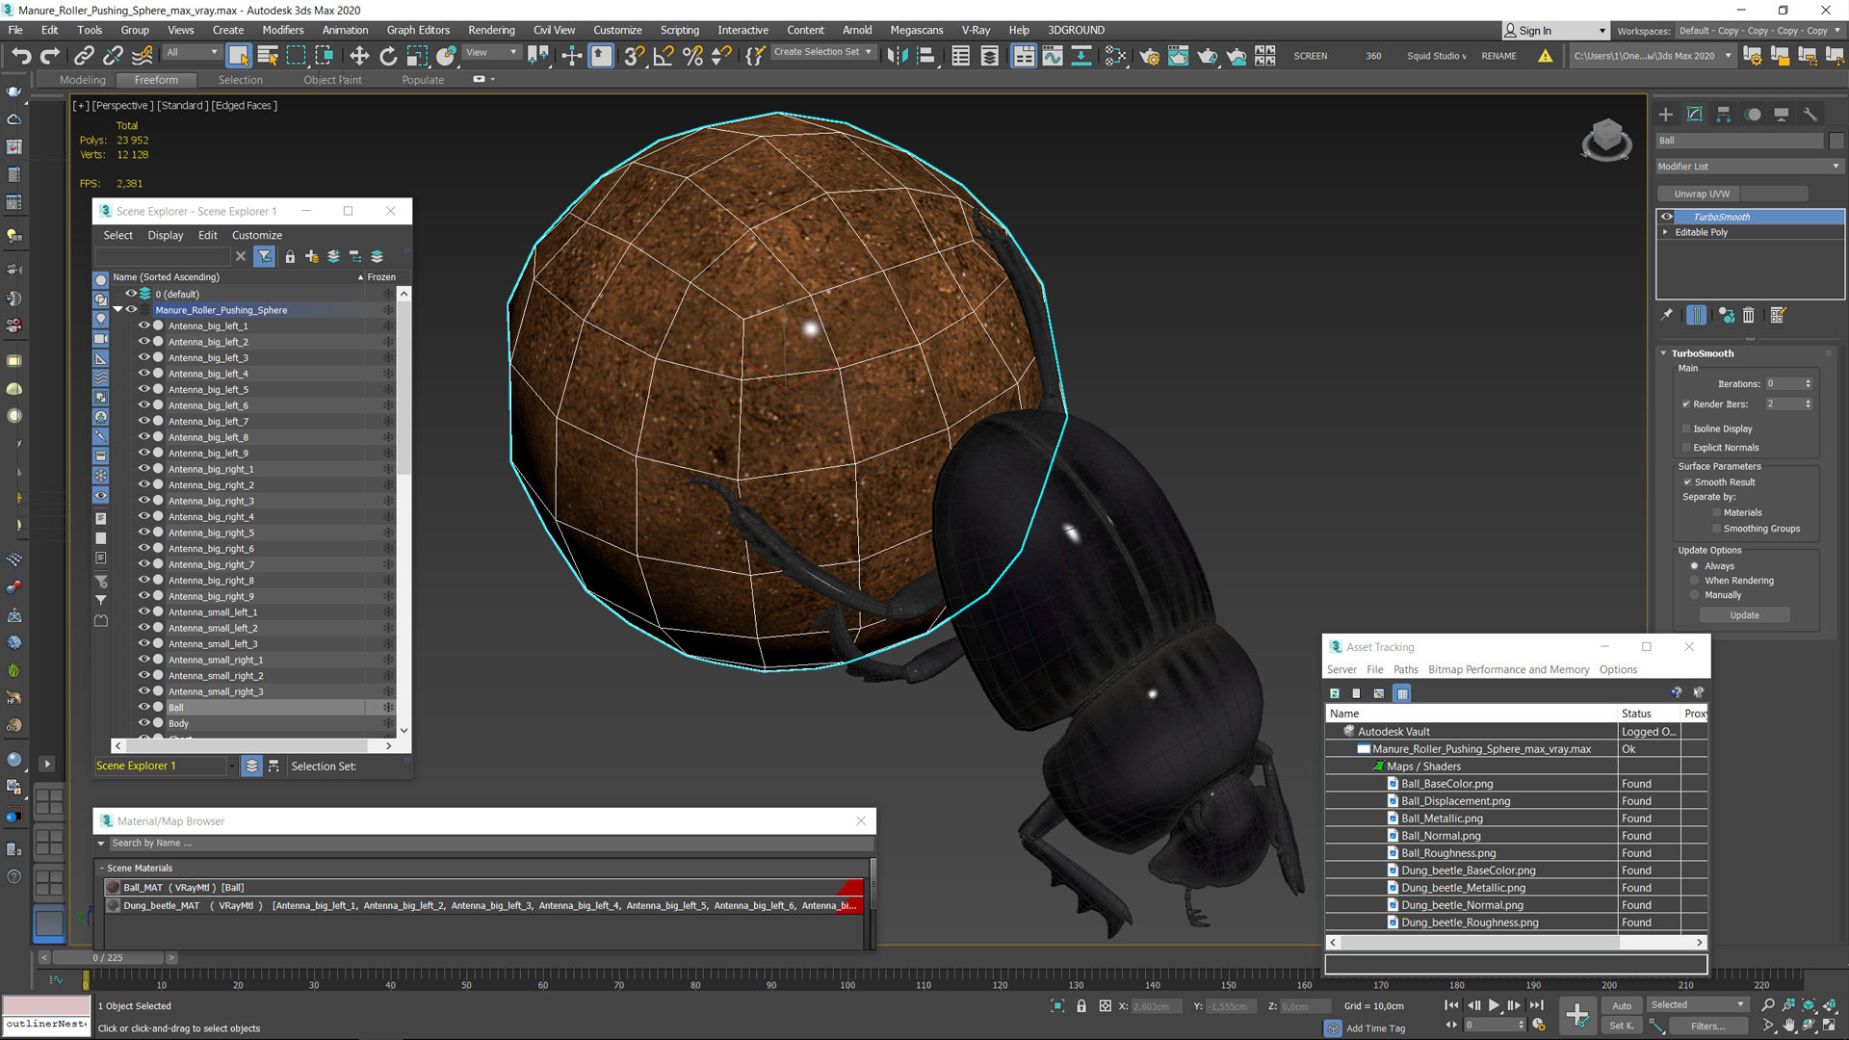Image resolution: width=1849 pixels, height=1040 pixels.
Task: Toggle Ball object visibility eye
Action: click(x=143, y=707)
